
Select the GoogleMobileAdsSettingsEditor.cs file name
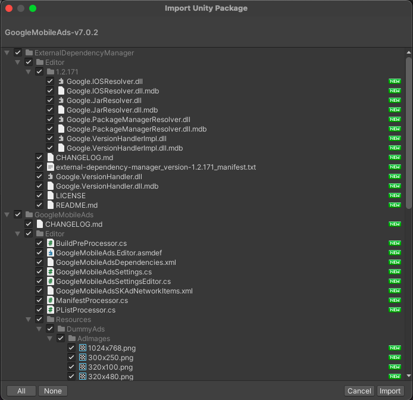click(x=113, y=282)
